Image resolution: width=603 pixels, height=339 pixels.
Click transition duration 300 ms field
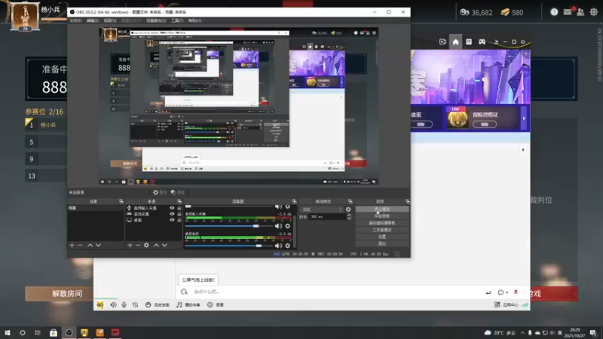[328, 217]
